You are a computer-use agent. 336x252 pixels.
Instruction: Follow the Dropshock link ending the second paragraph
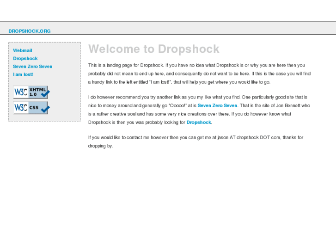(199, 122)
